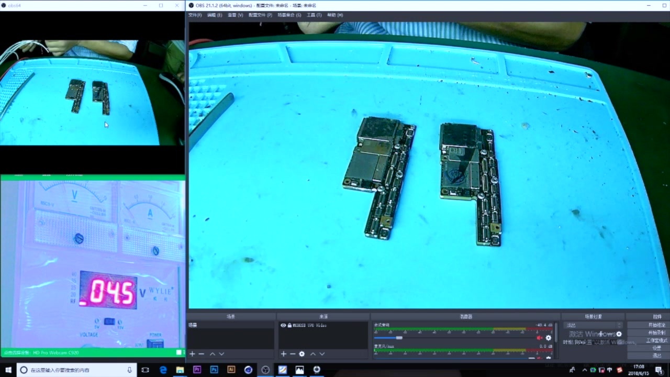
Task: Launch Microsoft Edge from taskbar
Action: tap(163, 370)
